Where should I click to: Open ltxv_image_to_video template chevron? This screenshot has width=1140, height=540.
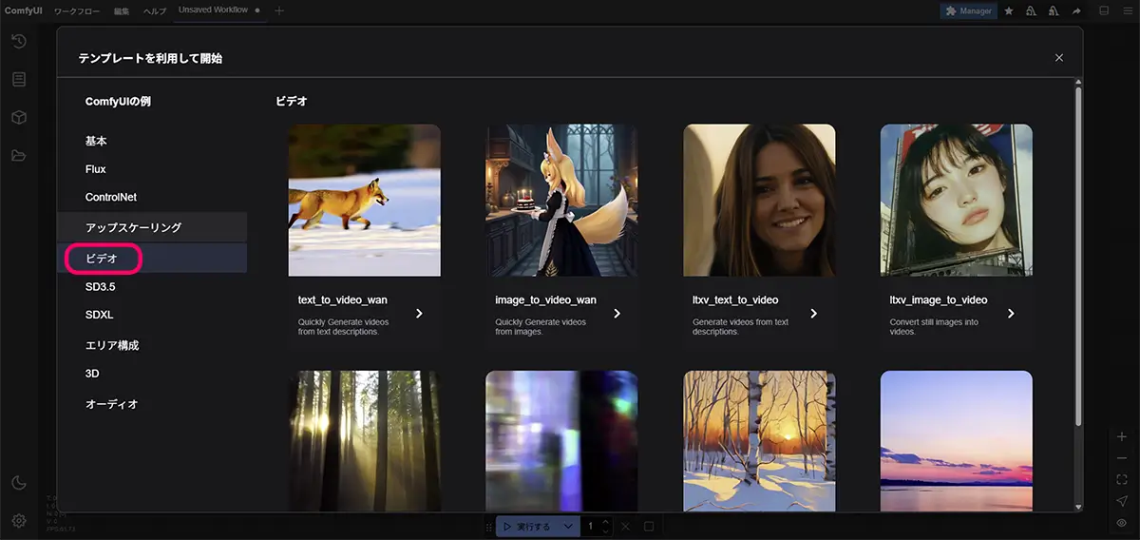coord(1011,313)
